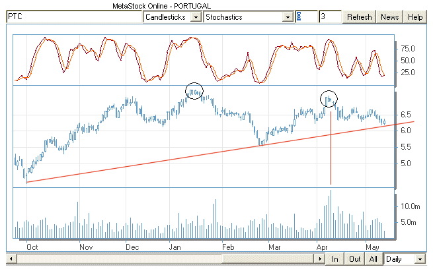433x271 pixels.
Task: Click the 5.0m volume scale label
Action: coord(408,222)
